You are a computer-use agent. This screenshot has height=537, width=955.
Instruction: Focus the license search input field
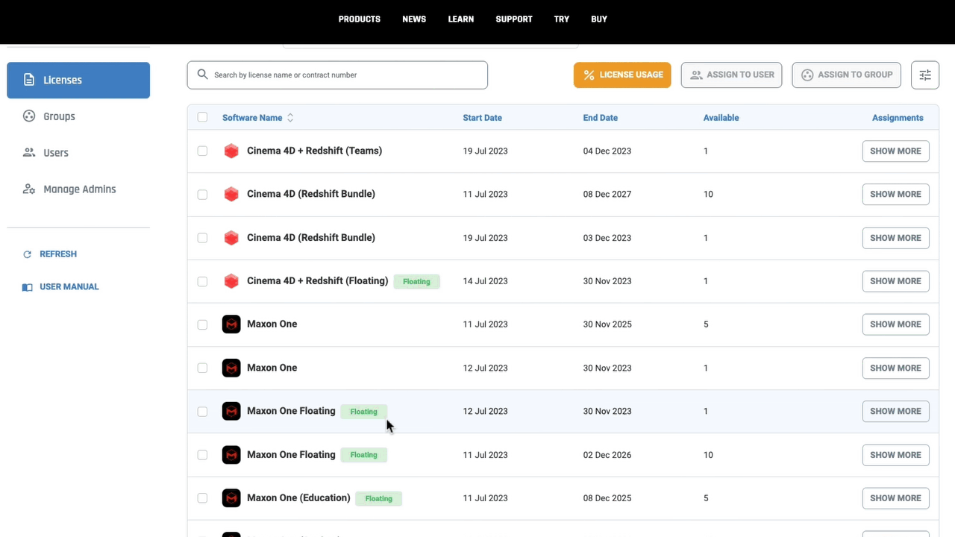(337, 75)
